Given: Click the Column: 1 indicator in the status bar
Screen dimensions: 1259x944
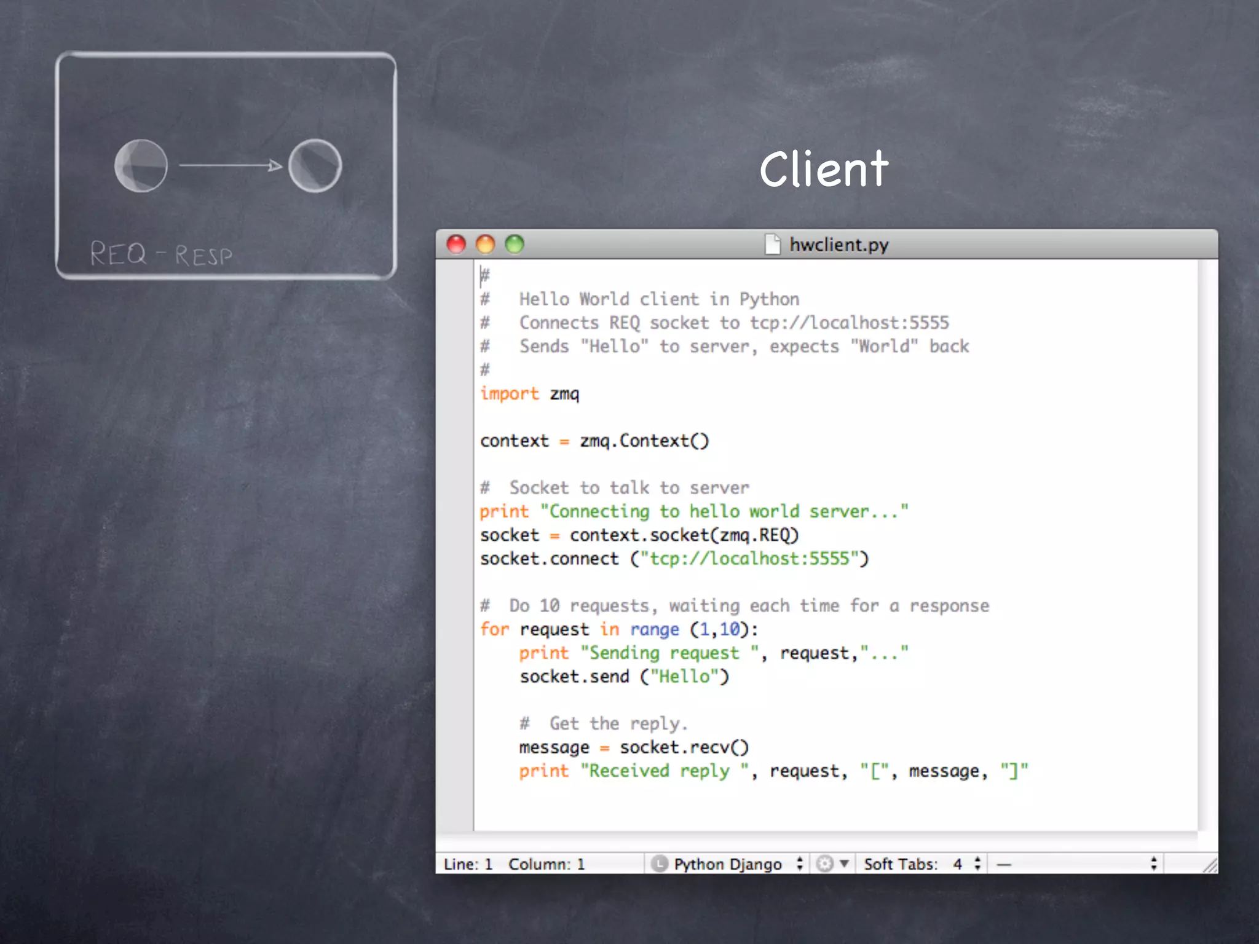Looking at the screenshot, I should (x=546, y=864).
